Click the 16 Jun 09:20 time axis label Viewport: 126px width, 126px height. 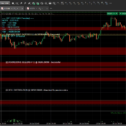(117, 123)
